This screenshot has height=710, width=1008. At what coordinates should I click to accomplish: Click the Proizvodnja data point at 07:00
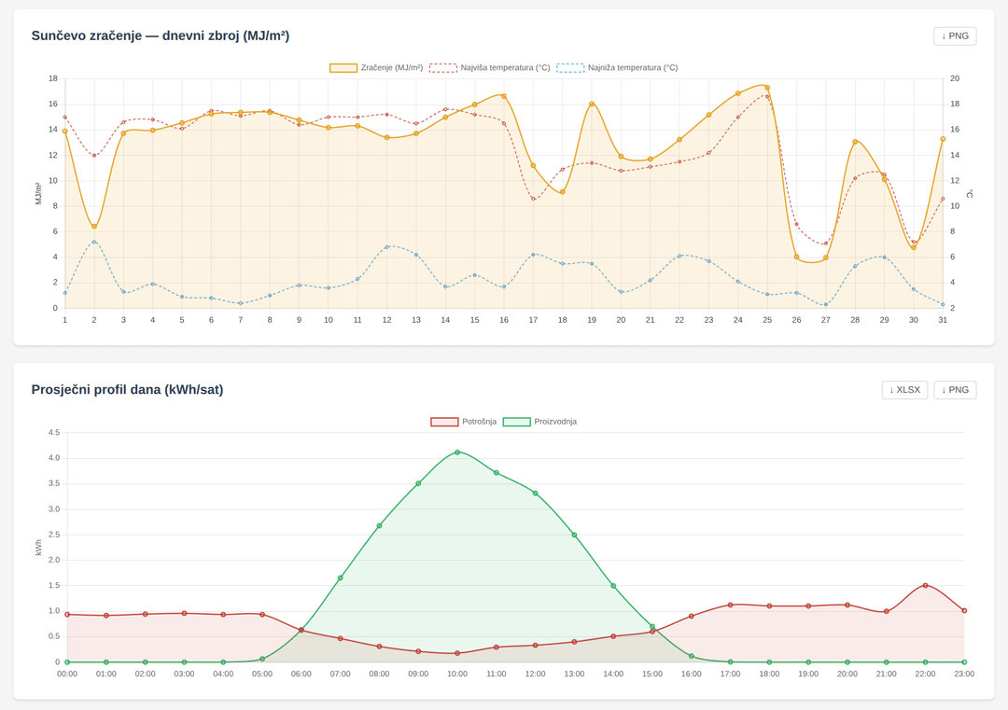[341, 578]
